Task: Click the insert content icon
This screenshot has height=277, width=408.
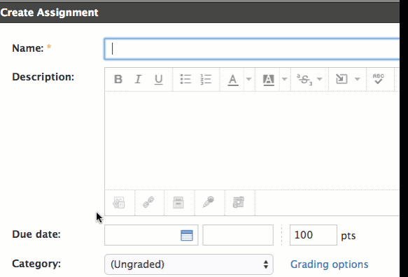Action: pyautogui.click(x=342, y=79)
